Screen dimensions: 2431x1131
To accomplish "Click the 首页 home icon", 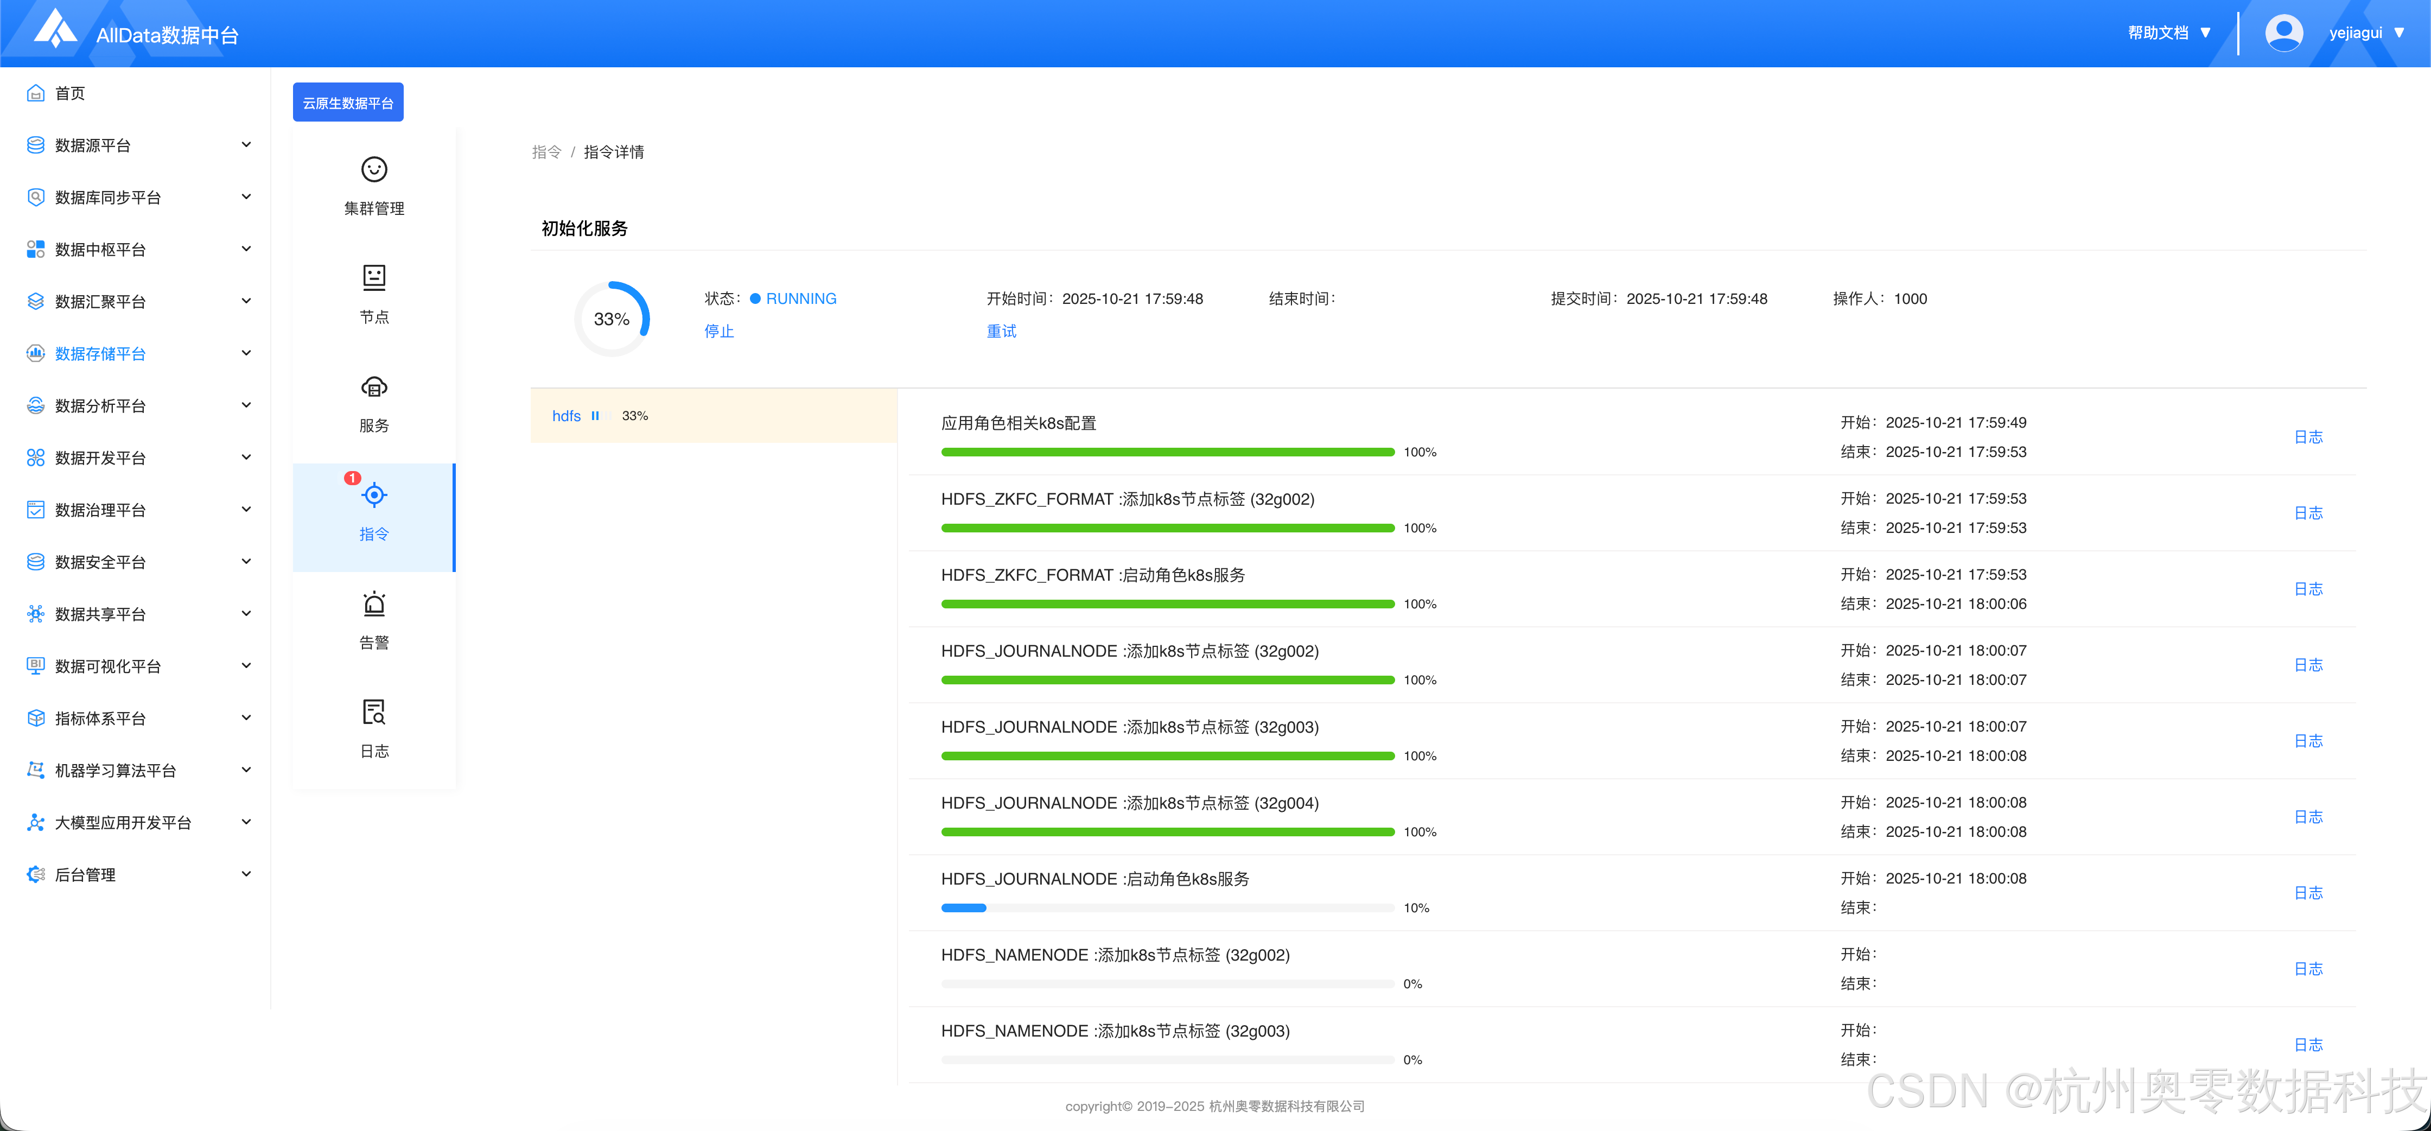I will click(x=36, y=92).
